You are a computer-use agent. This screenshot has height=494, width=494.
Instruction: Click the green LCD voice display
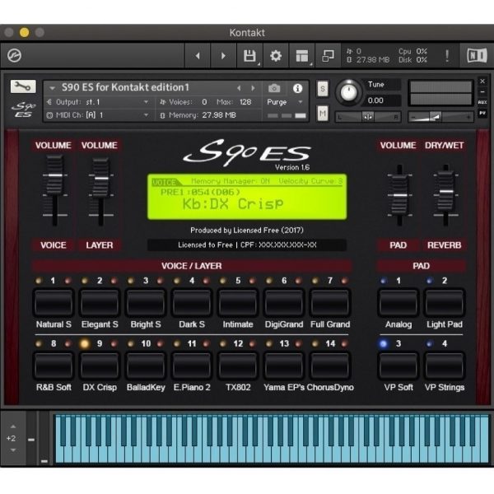coord(247,196)
